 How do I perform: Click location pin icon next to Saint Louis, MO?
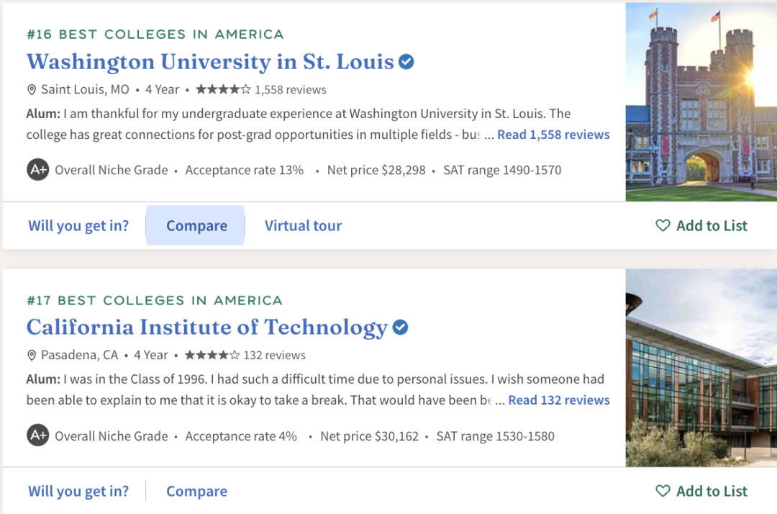[32, 90]
